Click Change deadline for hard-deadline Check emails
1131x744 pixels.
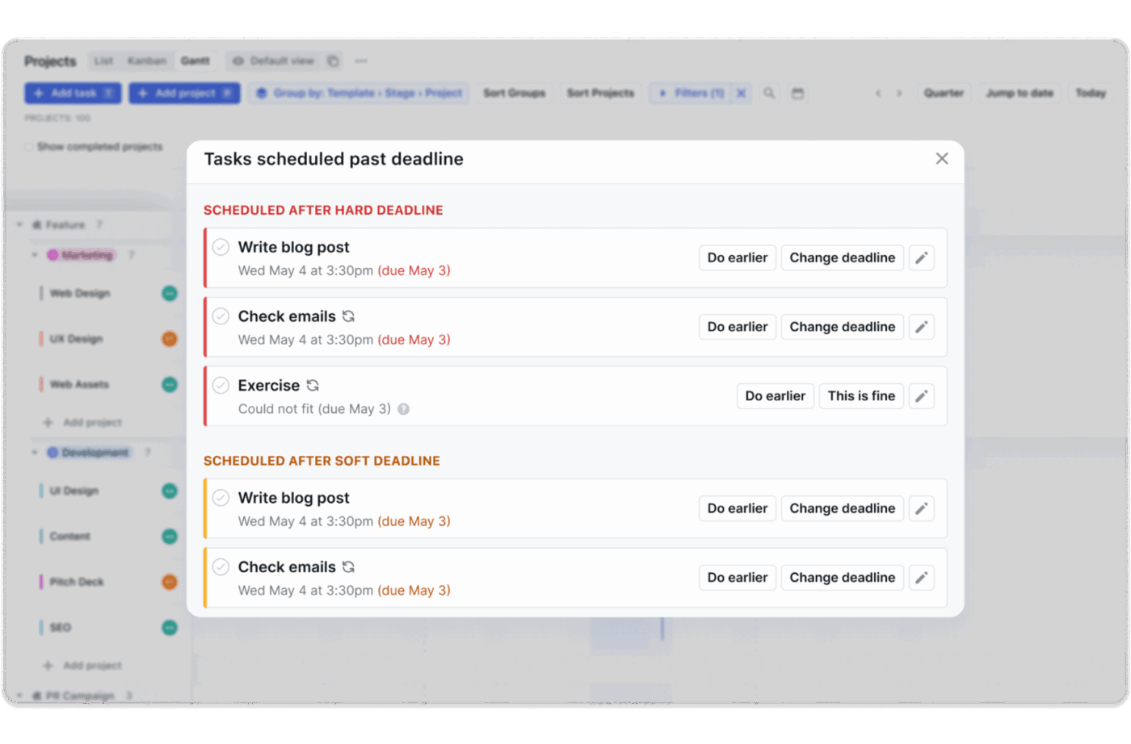click(842, 327)
